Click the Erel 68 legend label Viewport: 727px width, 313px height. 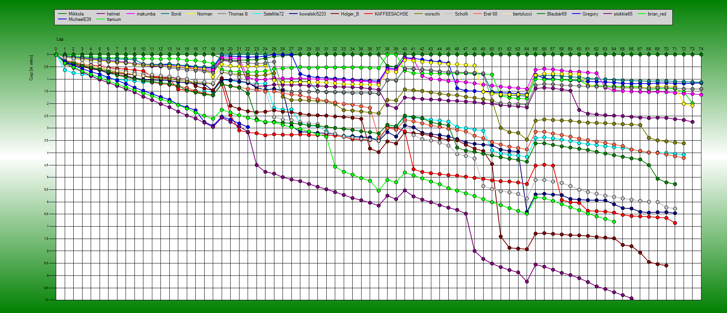pos(490,14)
